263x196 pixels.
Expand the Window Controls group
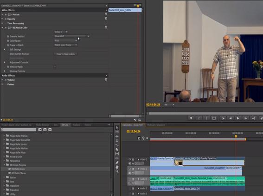[5, 71]
